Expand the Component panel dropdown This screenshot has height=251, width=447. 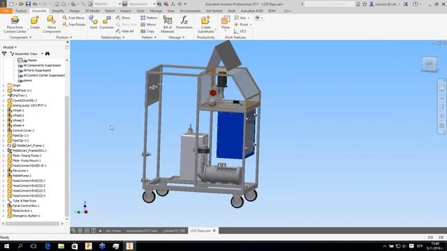20,37
